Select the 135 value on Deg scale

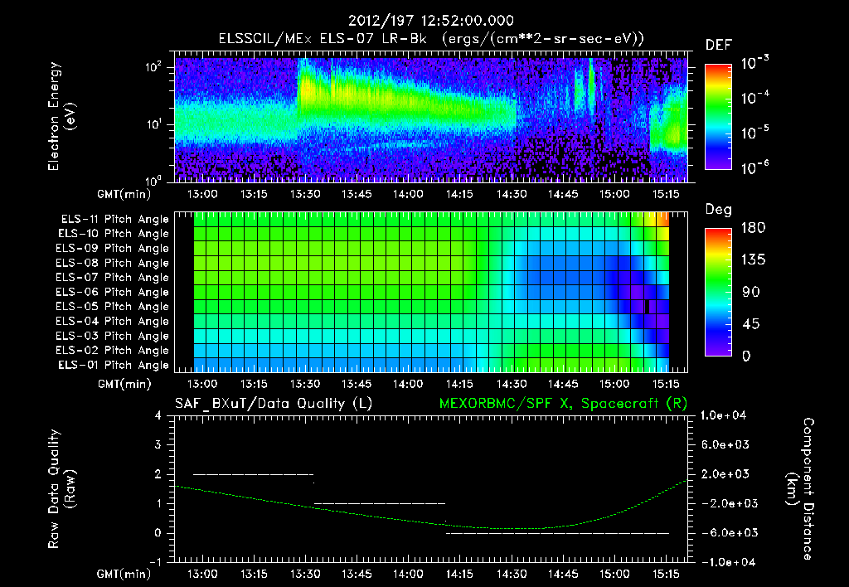click(x=753, y=260)
